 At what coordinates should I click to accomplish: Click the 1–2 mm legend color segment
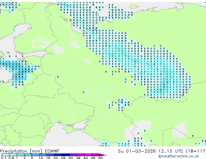20,155
